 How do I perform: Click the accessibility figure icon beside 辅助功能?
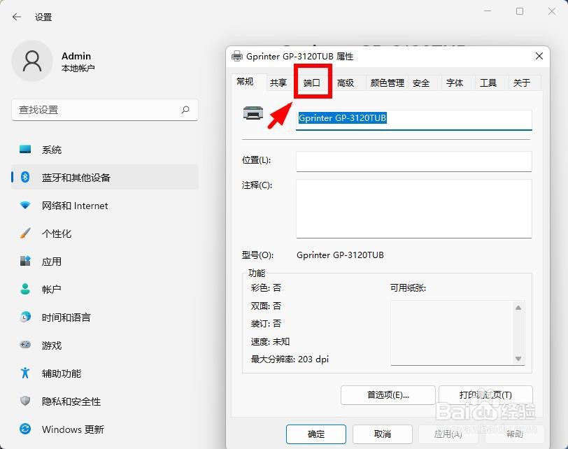[x=25, y=373]
